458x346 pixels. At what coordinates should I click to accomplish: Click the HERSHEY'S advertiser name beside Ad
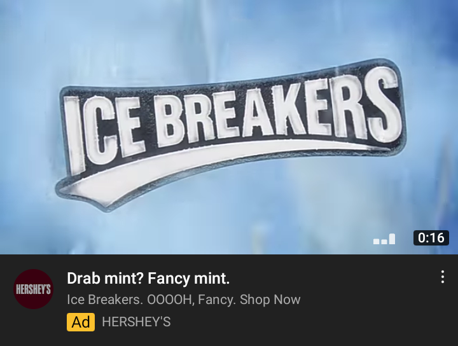(x=136, y=322)
